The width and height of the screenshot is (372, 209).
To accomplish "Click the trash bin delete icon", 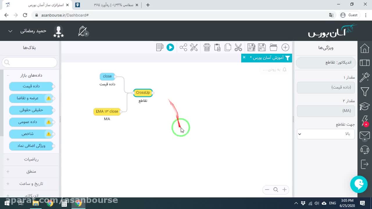I will click(207, 47).
